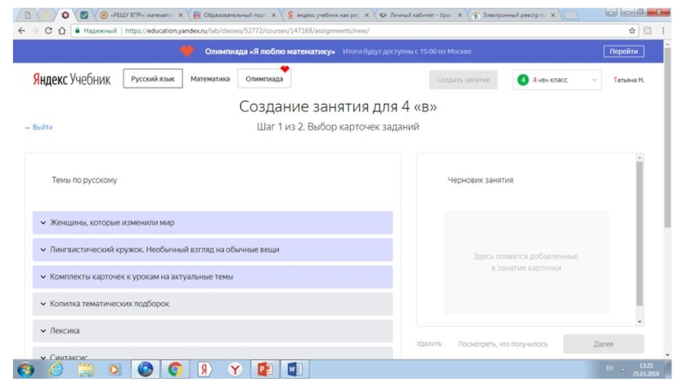The width and height of the screenshot is (686, 386).
Task: Open the 4 «в» класс dropdown
Action: pos(557,80)
